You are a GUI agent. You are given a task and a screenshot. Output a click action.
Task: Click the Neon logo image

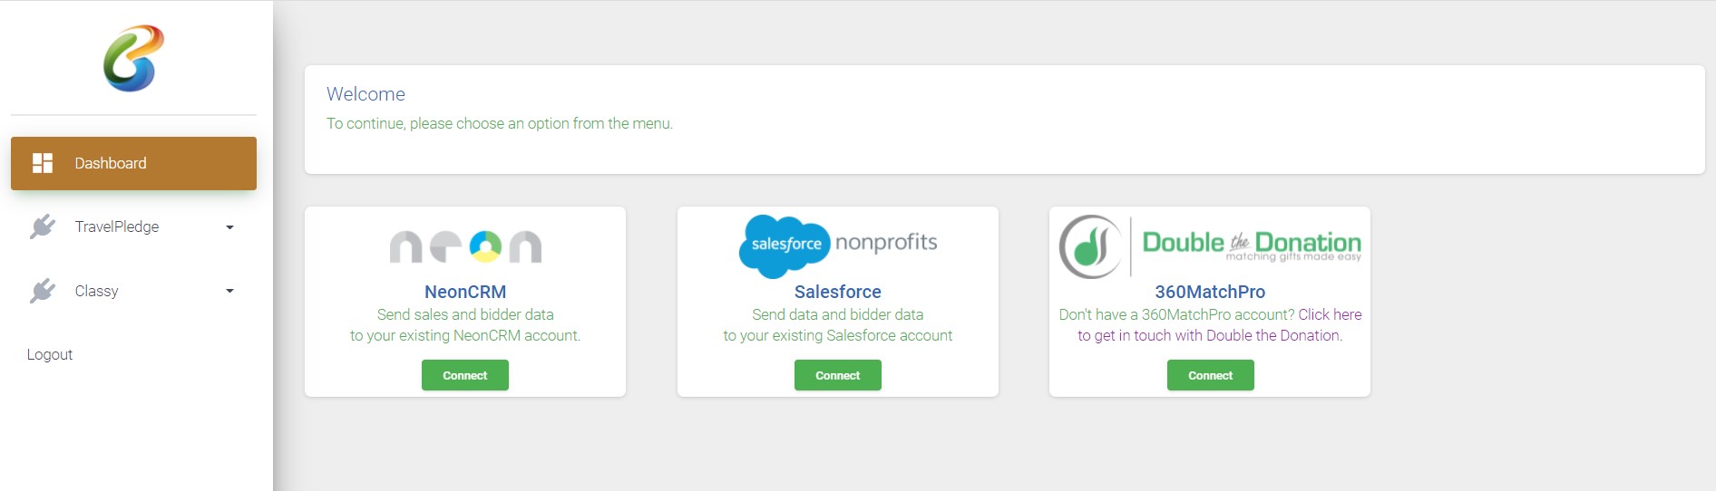(465, 246)
